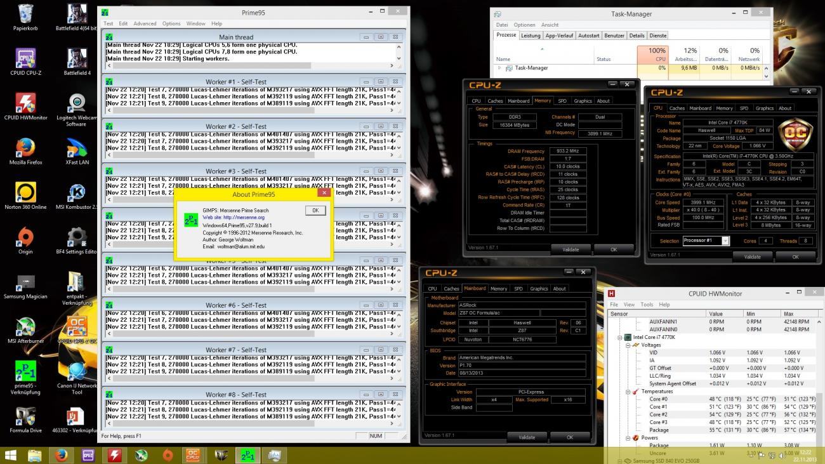The width and height of the screenshot is (825, 464).
Task: Open Graphics tab in the CPU-Z mainboard window
Action: pyautogui.click(x=539, y=288)
